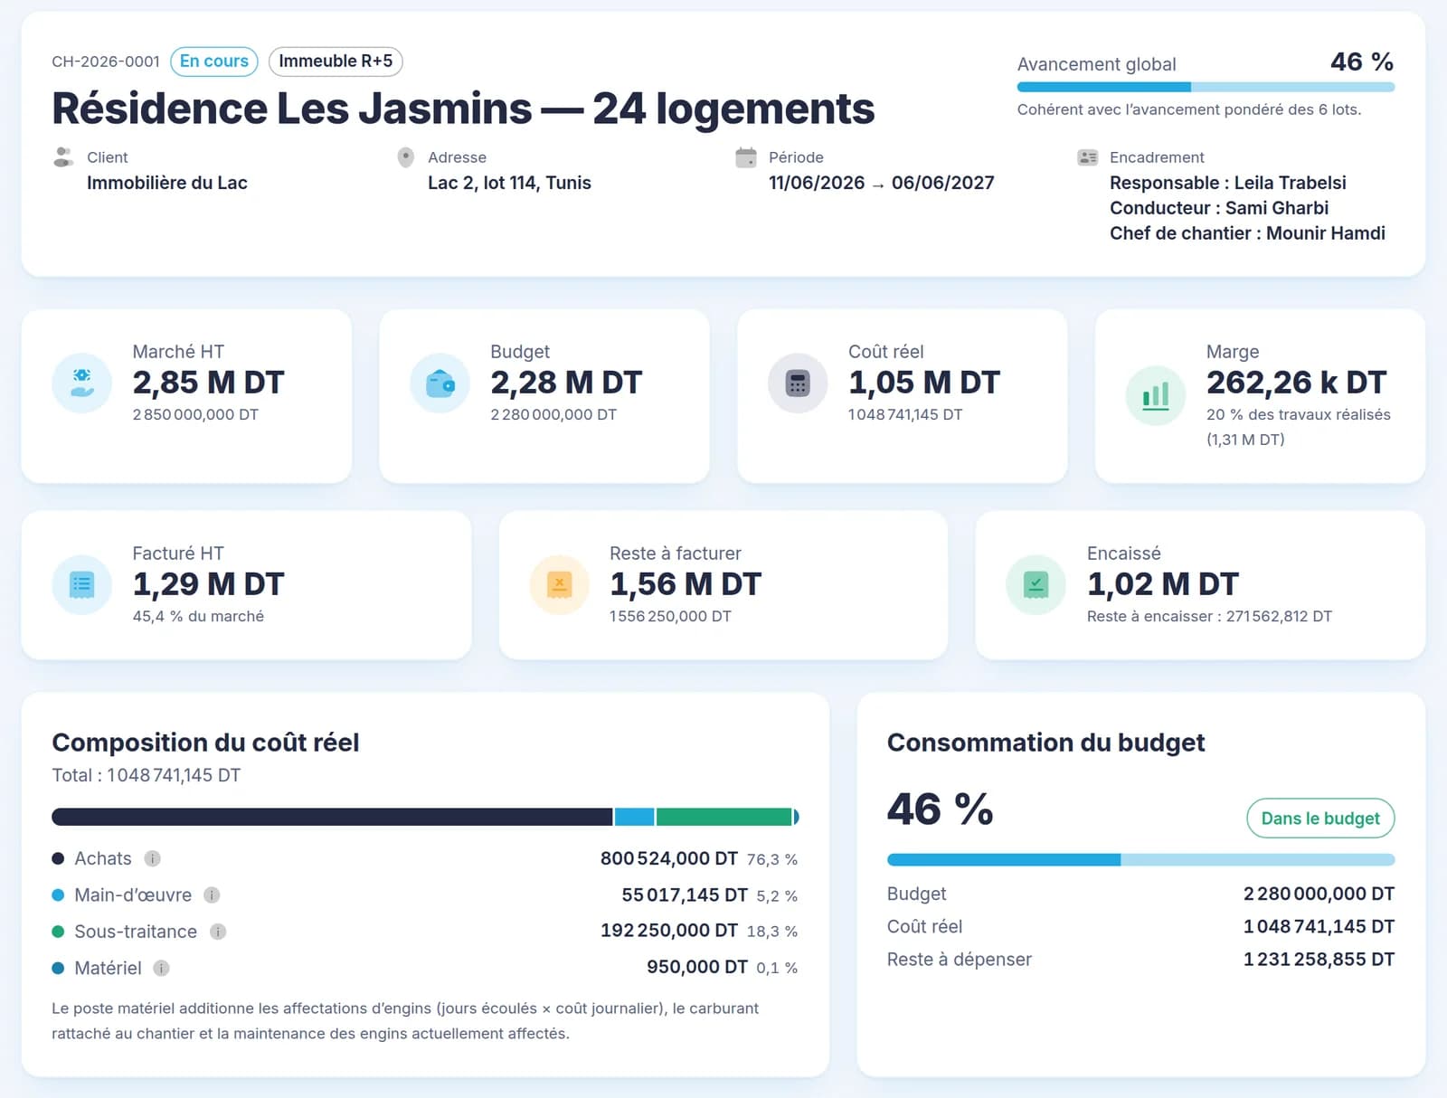Click the Marge value 262,26 k DT
This screenshot has width=1447, height=1098.
pos(1296,383)
